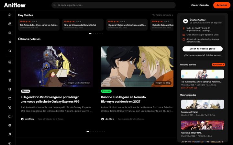Screen dimensions: 233x145
Task: Click 'Imagen vía Cartoonbrew' credit label
Action: click(x=79, y=83)
